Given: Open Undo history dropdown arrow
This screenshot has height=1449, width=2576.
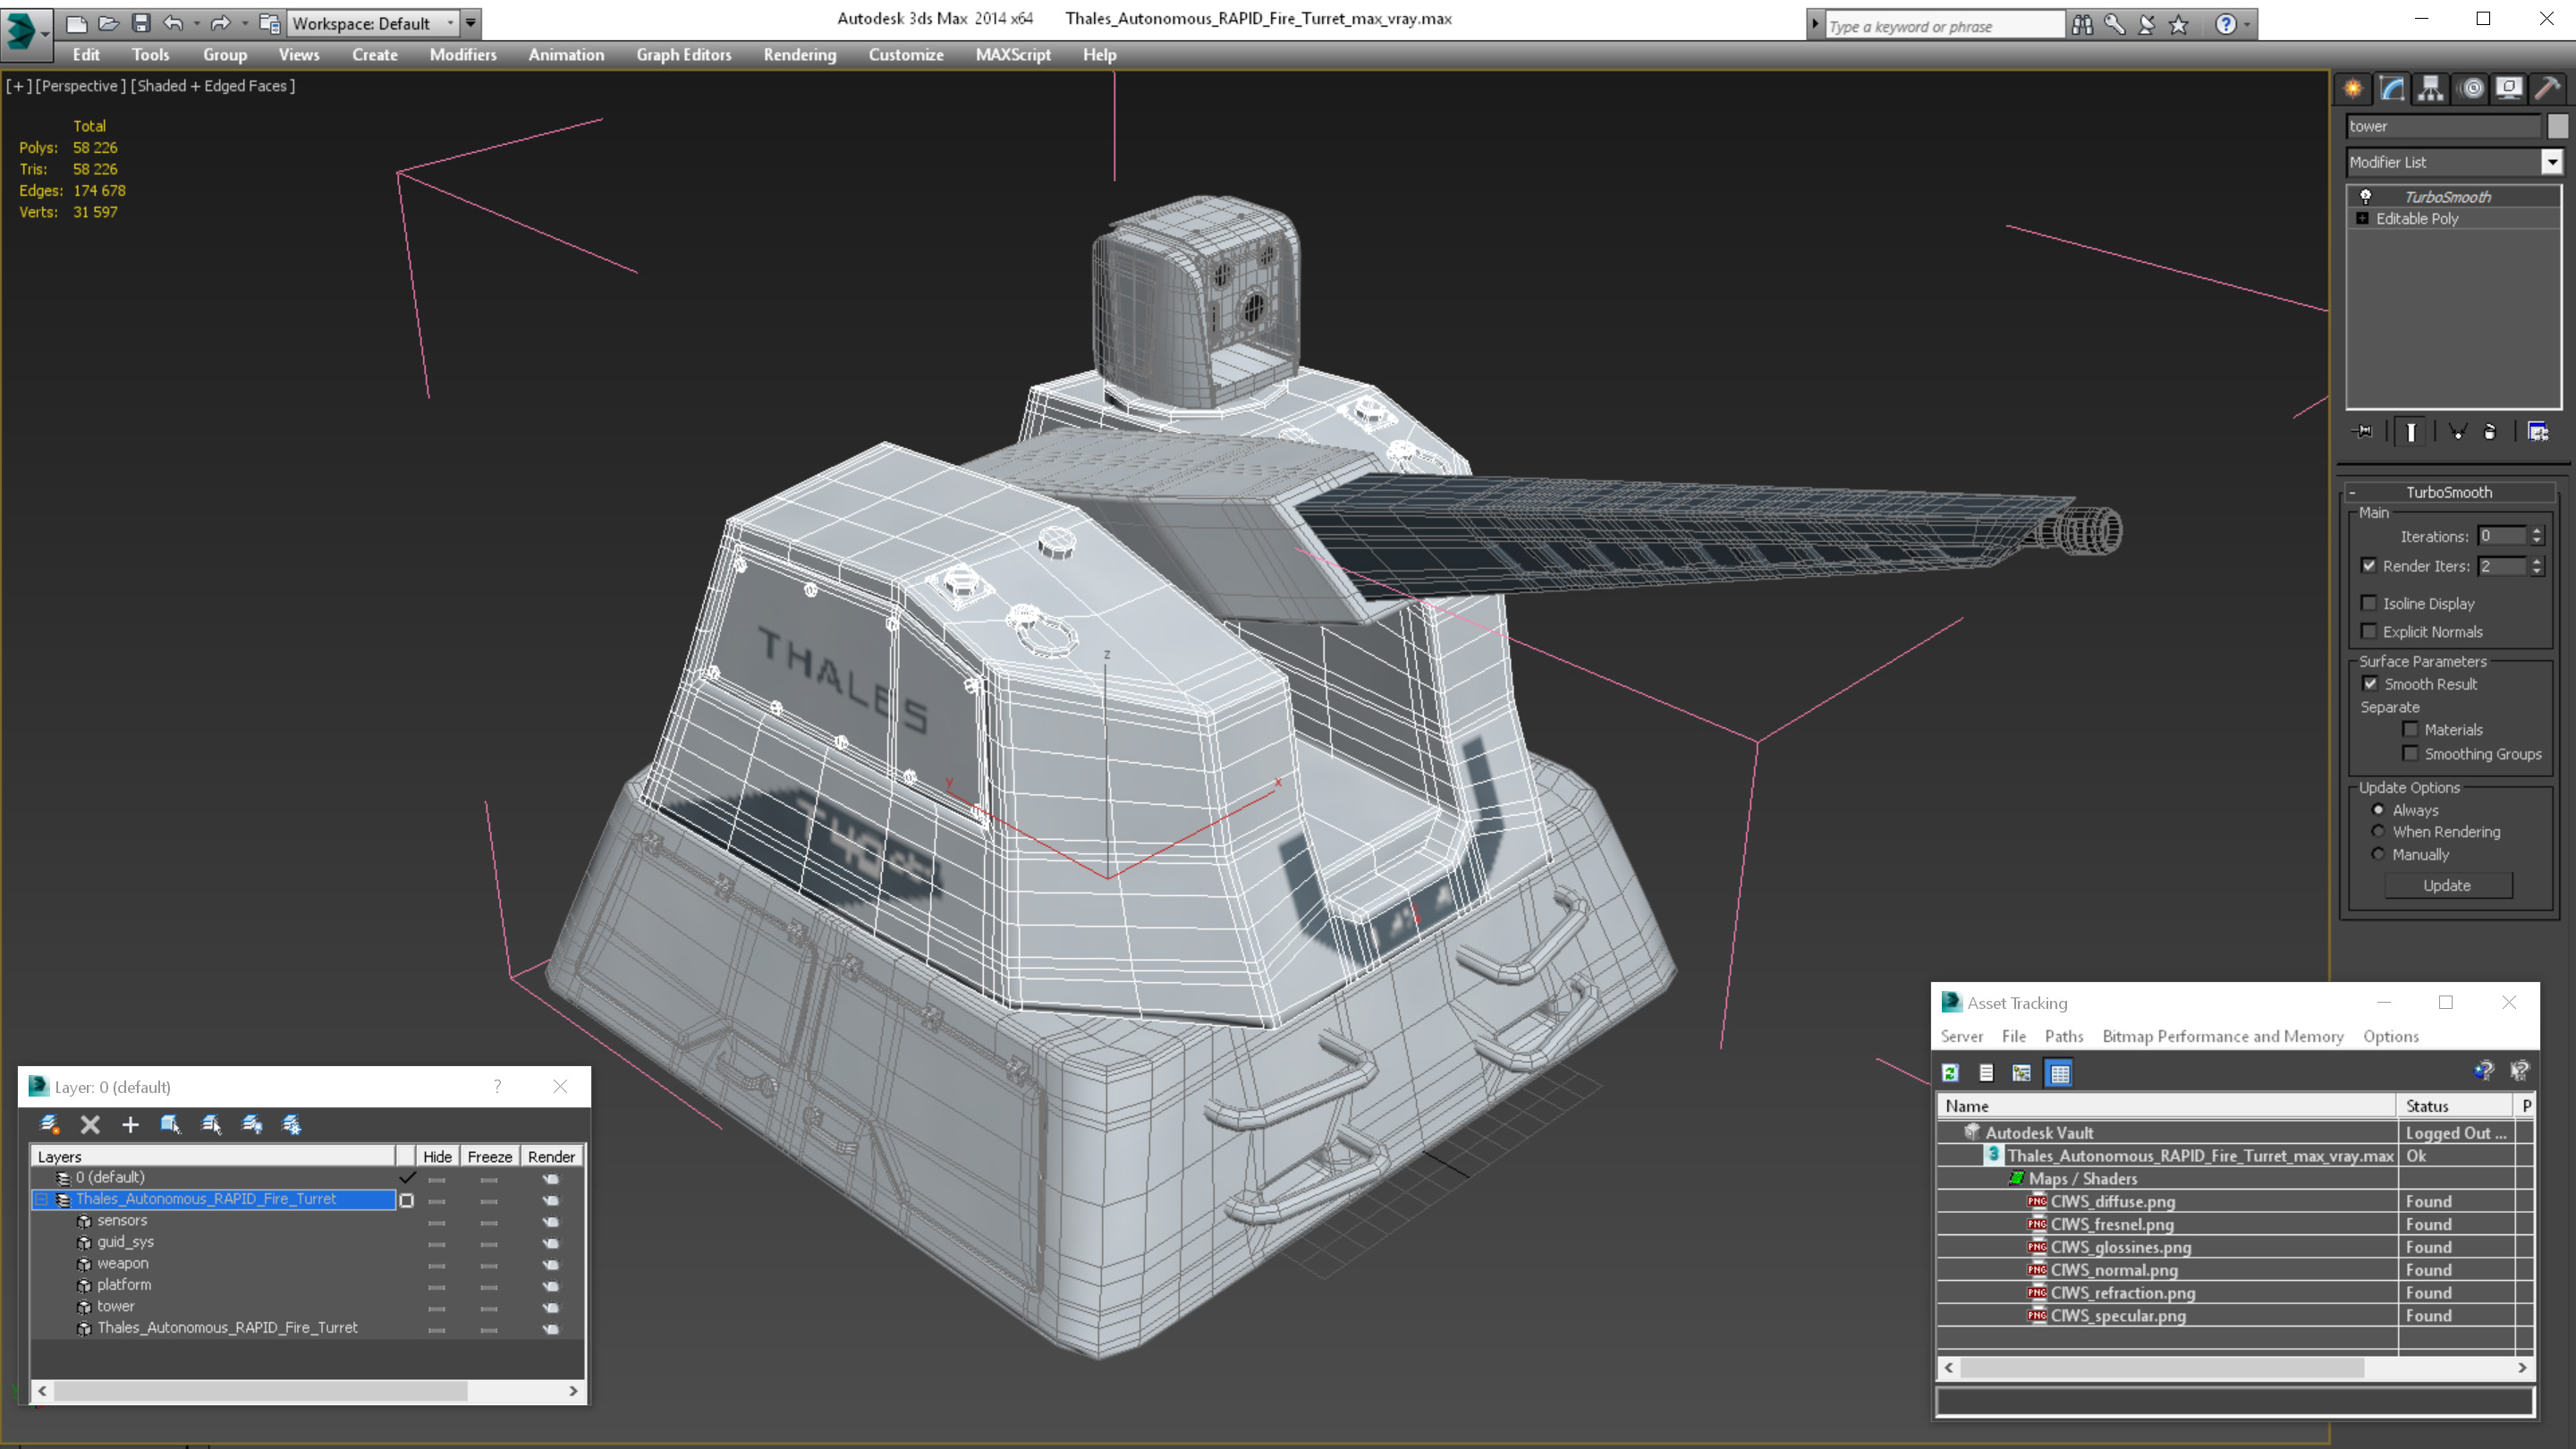Looking at the screenshot, I should point(196,23).
